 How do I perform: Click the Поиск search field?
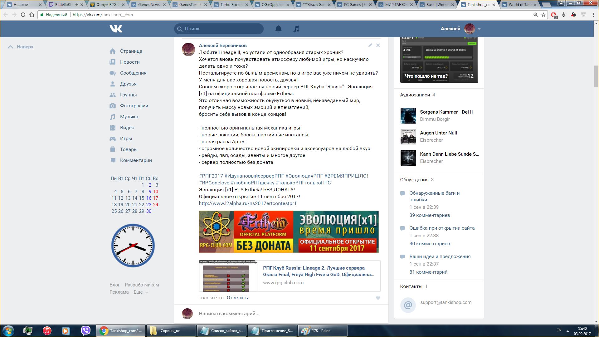tap(219, 29)
